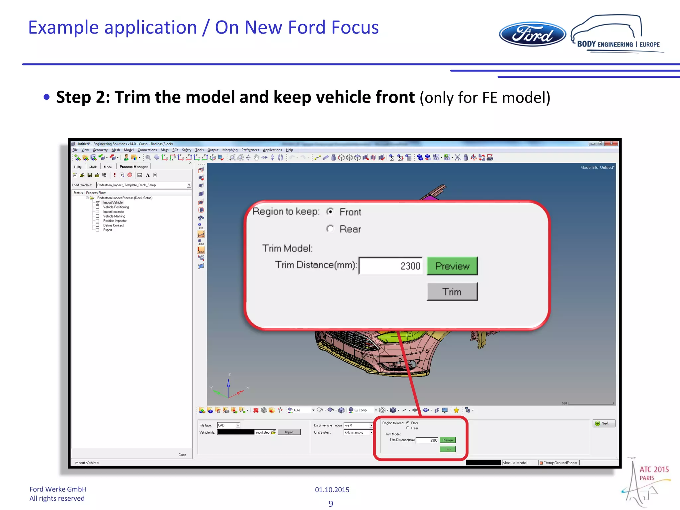Screen dimensions: 680x510
Task: Check the Vehicle Positioning step box
Action: (98, 207)
